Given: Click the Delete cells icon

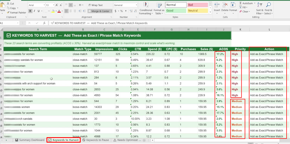Looking at the screenshot, I should tap(225, 5).
